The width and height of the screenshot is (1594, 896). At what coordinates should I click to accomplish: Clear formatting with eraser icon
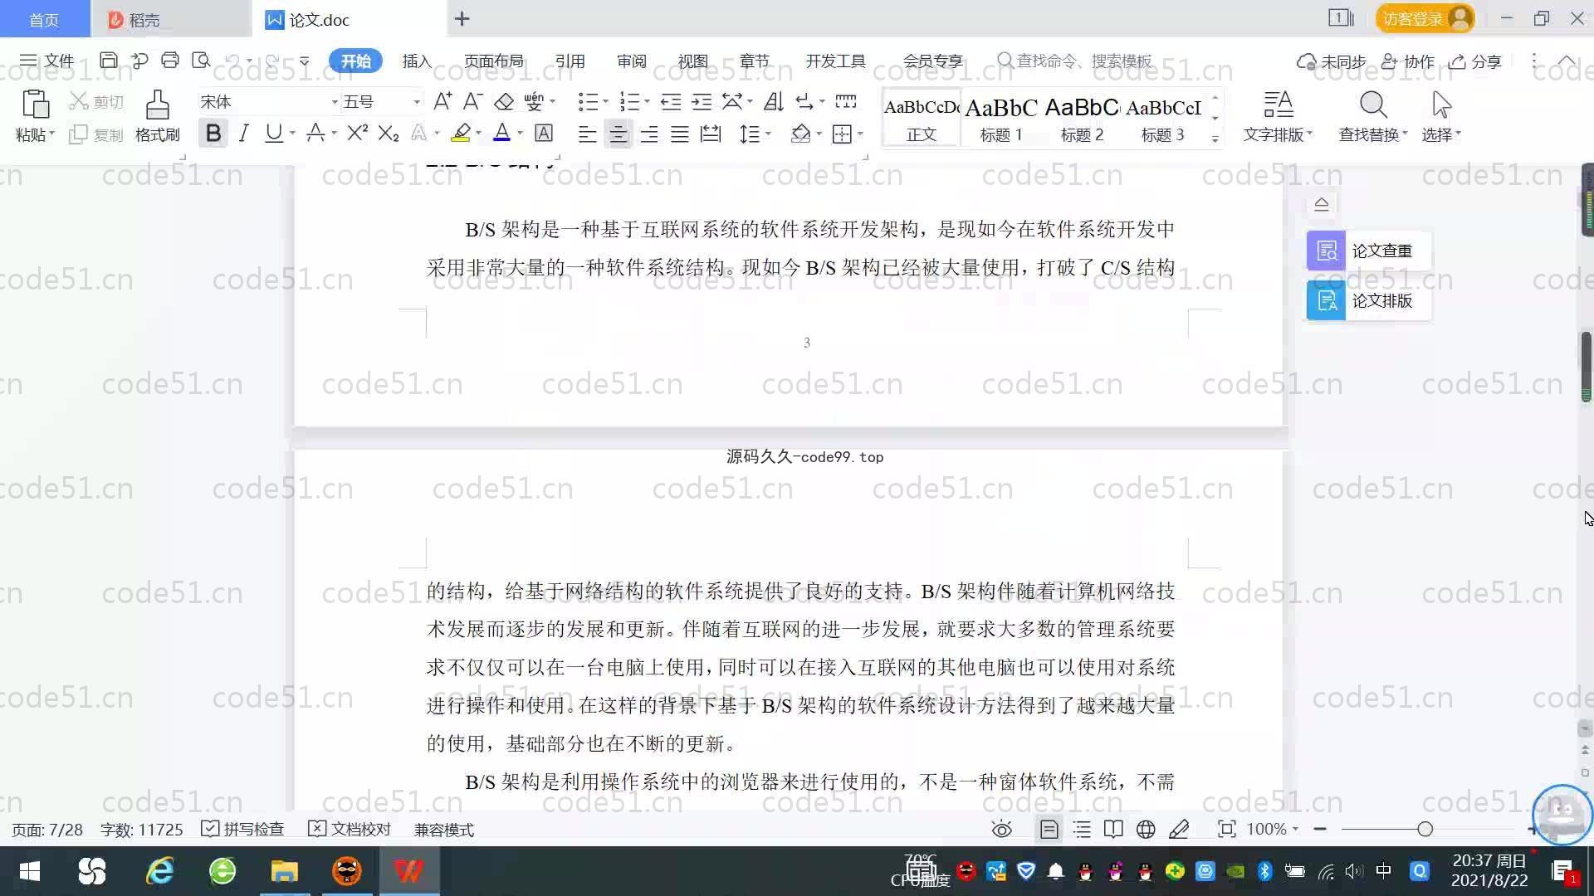[x=504, y=101]
